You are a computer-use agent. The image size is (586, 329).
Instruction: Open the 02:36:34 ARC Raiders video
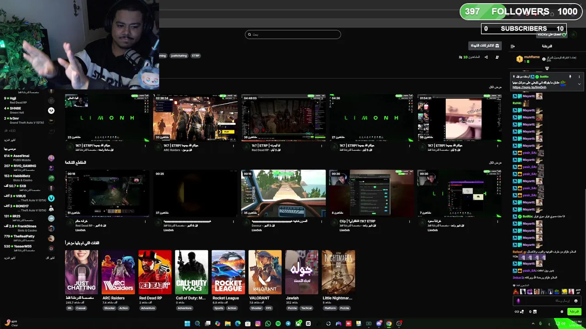pos(195,118)
